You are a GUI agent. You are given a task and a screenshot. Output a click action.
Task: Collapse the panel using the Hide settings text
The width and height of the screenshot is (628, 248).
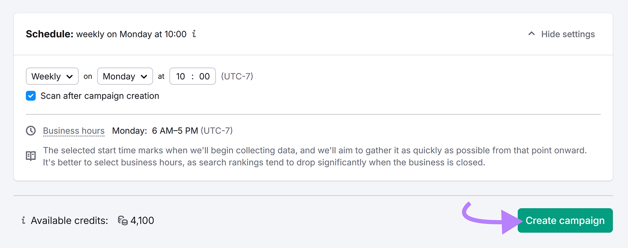568,34
